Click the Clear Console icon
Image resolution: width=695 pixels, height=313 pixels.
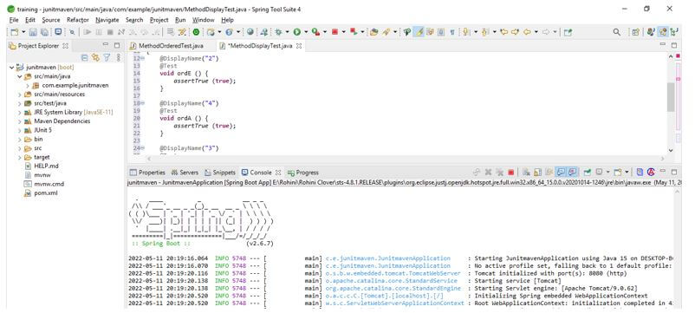click(x=526, y=172)
